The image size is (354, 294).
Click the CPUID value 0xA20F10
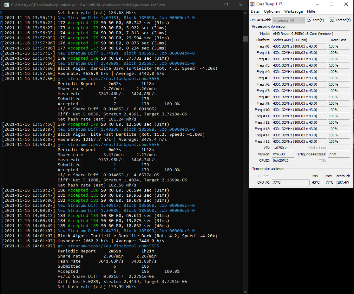click(283, 160)
